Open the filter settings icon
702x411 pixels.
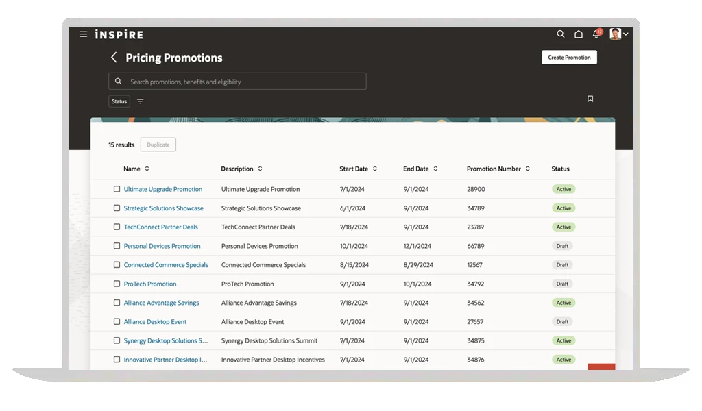pyautogui.click(x=141, y=101)
